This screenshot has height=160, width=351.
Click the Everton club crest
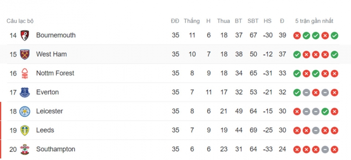25,92
